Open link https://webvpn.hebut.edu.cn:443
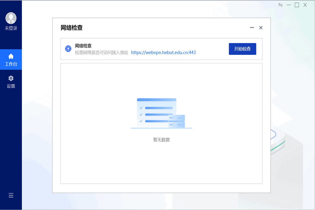 click(163, 52)
